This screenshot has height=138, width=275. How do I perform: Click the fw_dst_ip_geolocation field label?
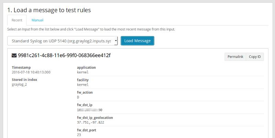click(x=95, y=117)
